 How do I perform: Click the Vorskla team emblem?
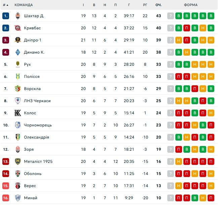pos(18,89)
